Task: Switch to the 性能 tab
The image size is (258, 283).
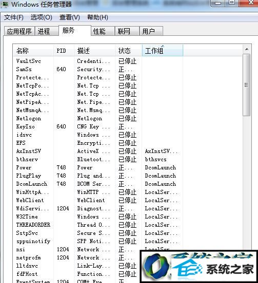Action: tap(103, 31)
